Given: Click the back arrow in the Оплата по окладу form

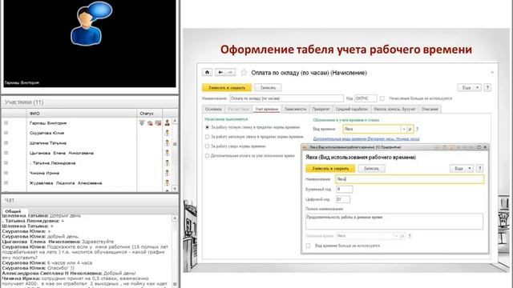Looking at the screenshot, I should [x=221, y=72].
